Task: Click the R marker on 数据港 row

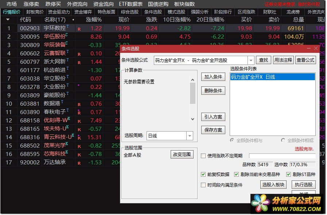Action: [x=79, y=105]
